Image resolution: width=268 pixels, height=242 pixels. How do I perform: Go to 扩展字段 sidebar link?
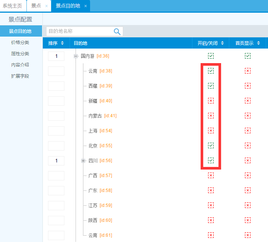(20, 76)
